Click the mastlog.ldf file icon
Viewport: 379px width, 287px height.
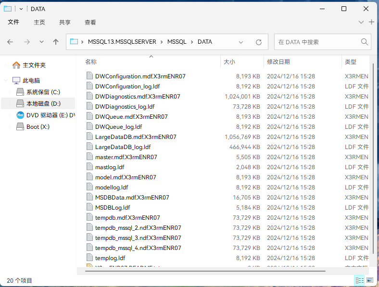point(89,167)
